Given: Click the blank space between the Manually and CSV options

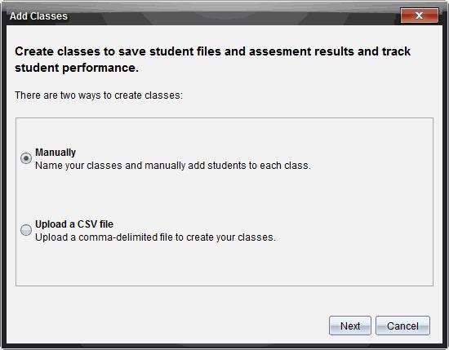Looking at the screenshot, I should click(x=224, y=195).
